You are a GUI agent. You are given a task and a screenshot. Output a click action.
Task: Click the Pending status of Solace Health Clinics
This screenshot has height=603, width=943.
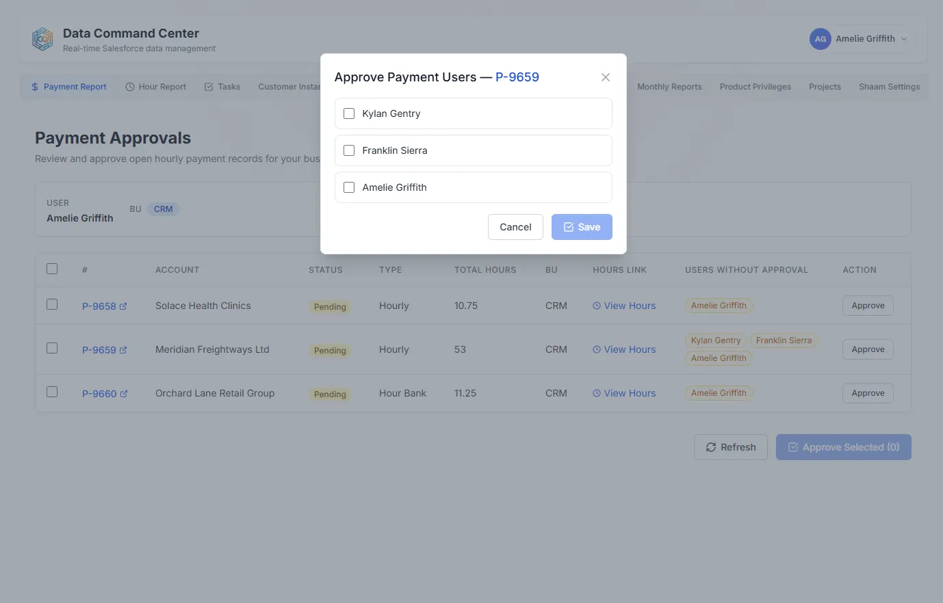(x=330, y=307)
